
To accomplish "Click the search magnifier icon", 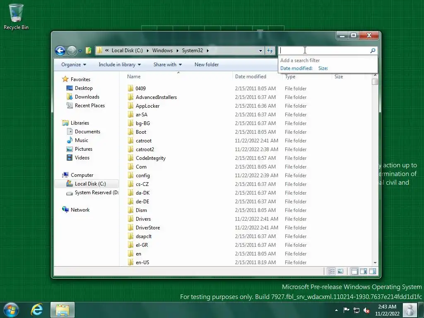I will [x=373, y=51].
